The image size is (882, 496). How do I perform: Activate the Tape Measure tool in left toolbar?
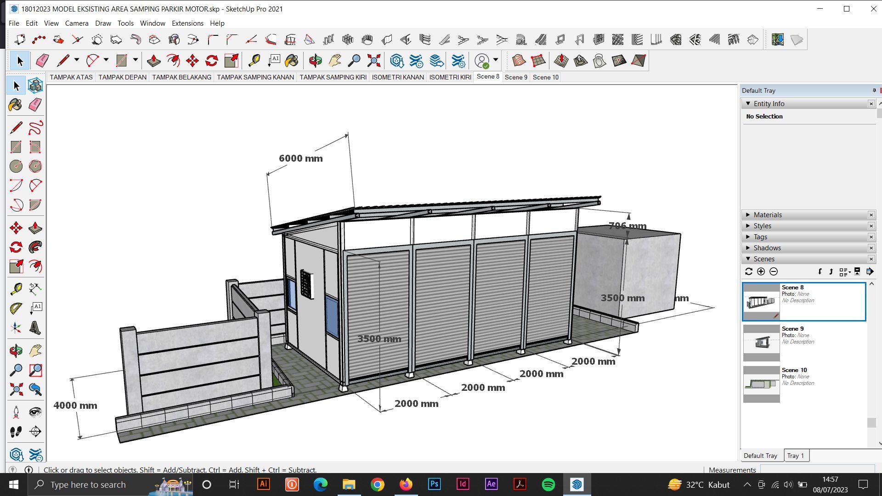point(16,289)
